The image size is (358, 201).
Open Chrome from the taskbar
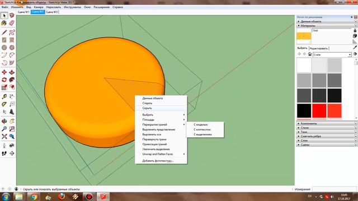coord(34,197)
